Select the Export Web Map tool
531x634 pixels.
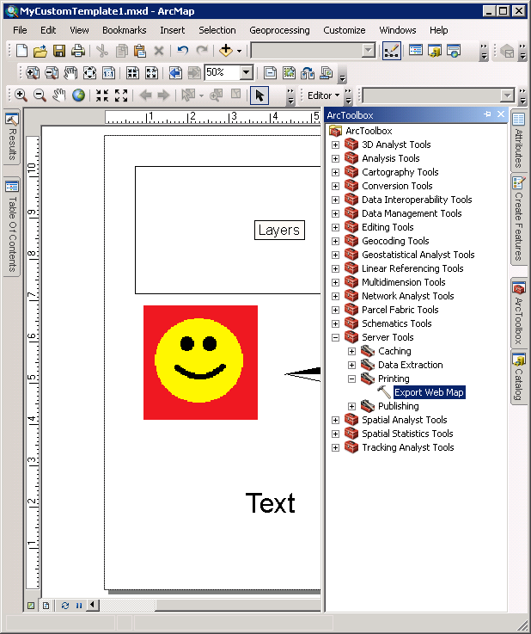429,392
